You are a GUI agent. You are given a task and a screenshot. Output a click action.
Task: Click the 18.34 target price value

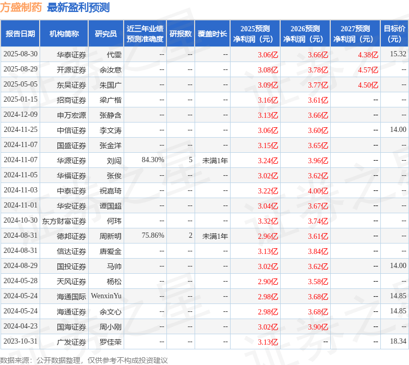coord(398,341)
